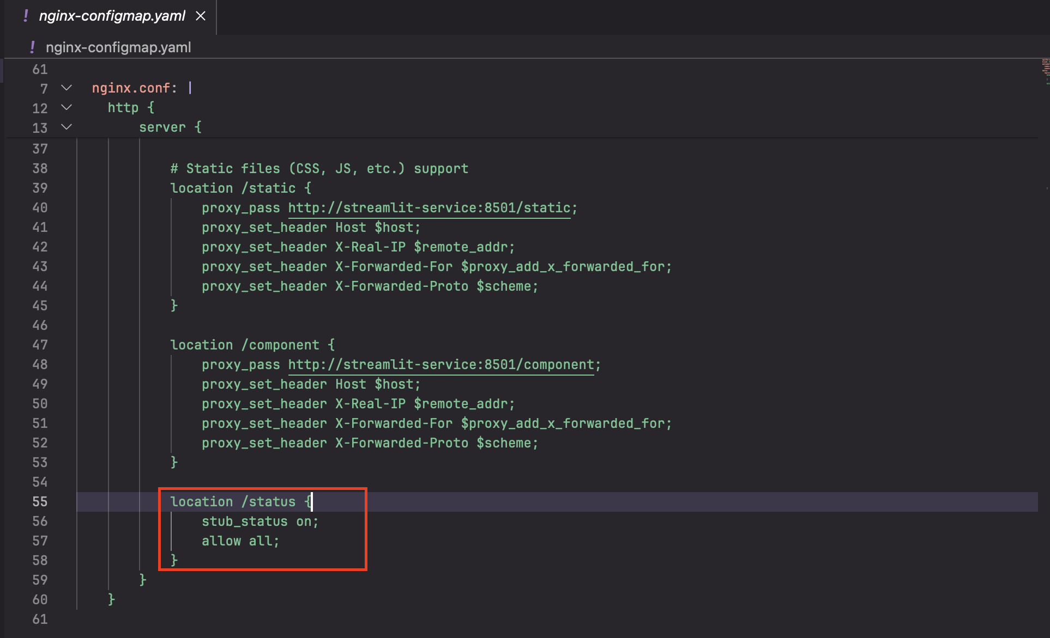The height and width of the screenshot is (638, 1050).
Task: Click line number 55 in gutter
Action: (40, 502)
